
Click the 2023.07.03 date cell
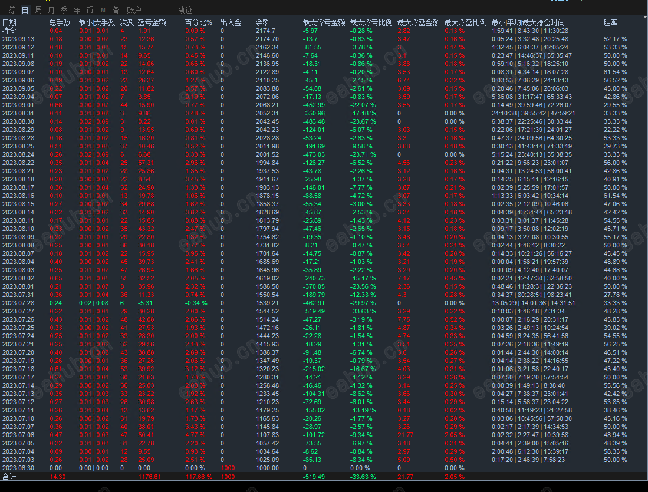click(x=18, y=460)
